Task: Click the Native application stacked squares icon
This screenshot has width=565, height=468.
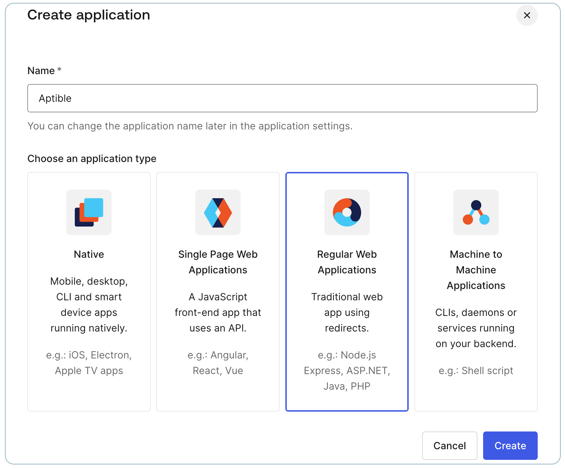Action: tap(89, 212)
